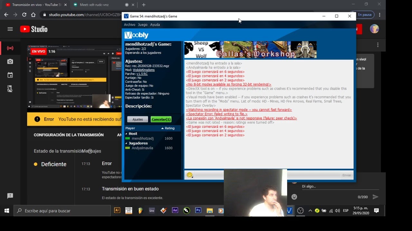Close the Transmisión en vivo Chrome tab
This screenshot has height=231, width=412.
(66, 5)
